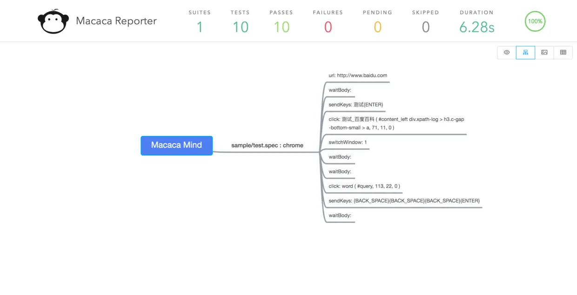Select the first waitBody node below url

click(x=340, y=90)
